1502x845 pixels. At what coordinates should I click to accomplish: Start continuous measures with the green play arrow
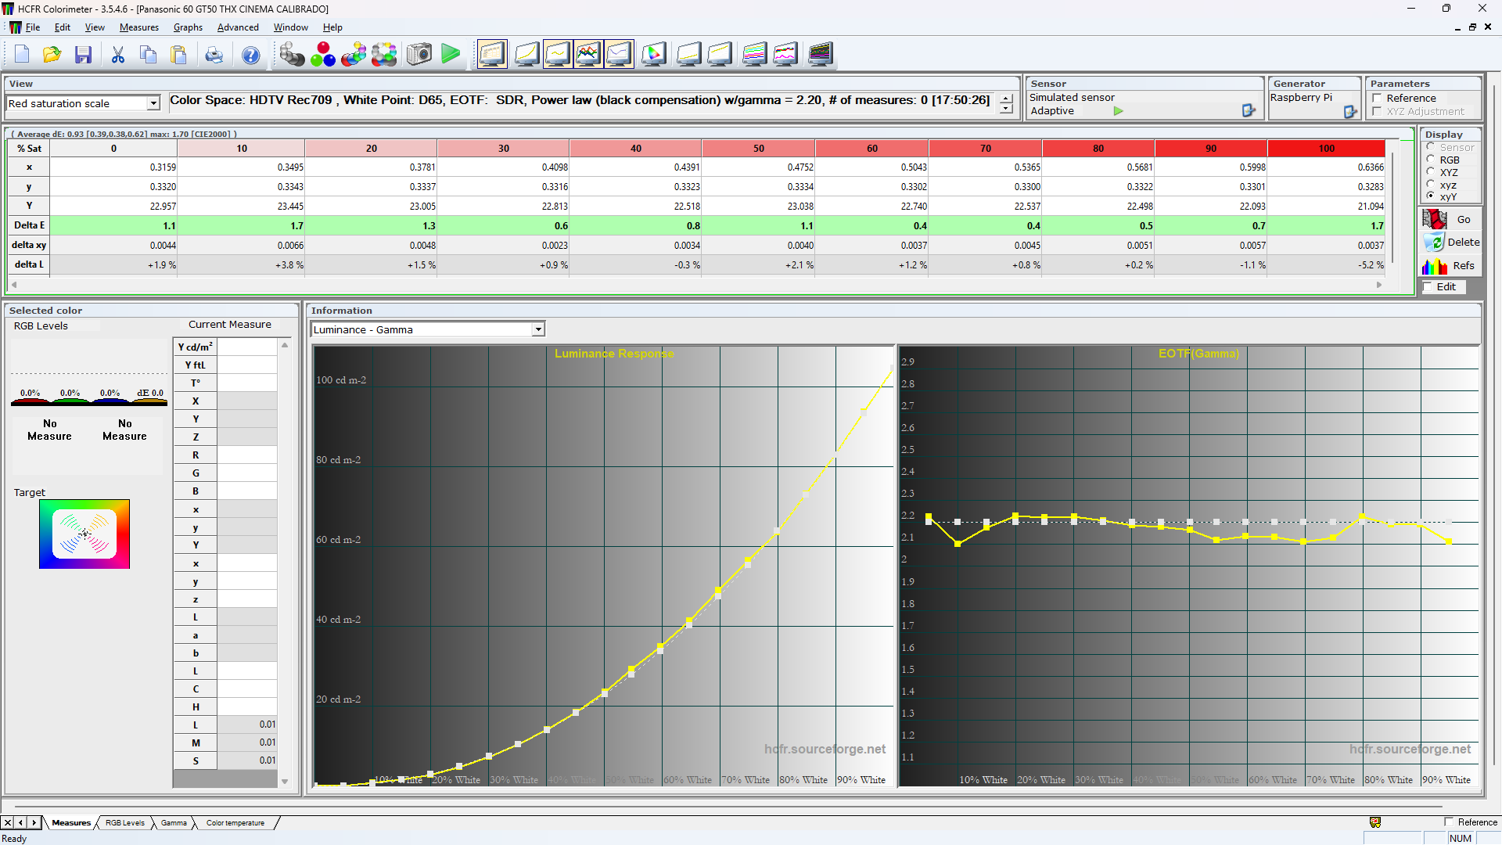pyautogui.click(x=451, y=54)
